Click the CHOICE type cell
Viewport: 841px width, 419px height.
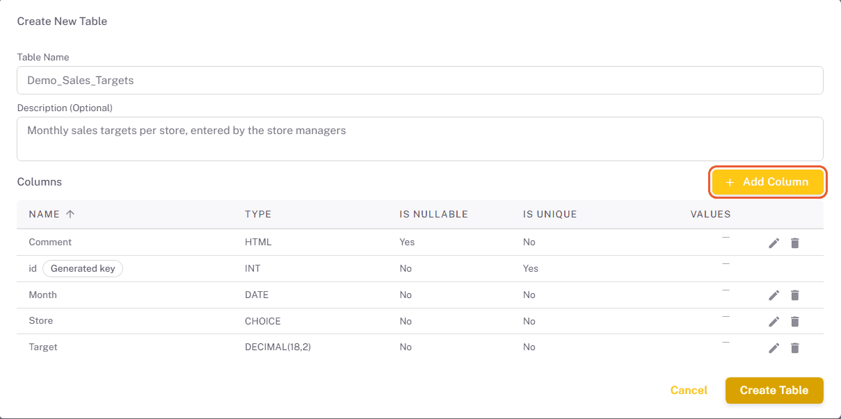click(x=263, y=321)
